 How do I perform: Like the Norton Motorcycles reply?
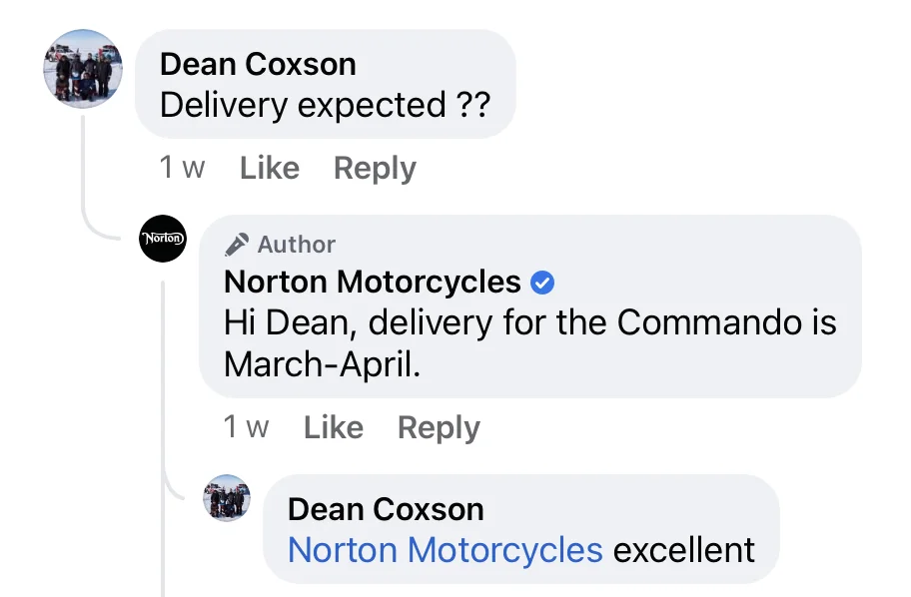click(x=334, y=427)
